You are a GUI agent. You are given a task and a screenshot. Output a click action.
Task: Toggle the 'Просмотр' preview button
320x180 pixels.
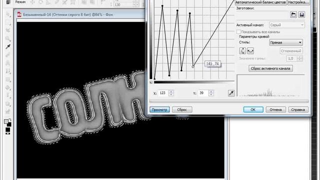tap(159, 109)
